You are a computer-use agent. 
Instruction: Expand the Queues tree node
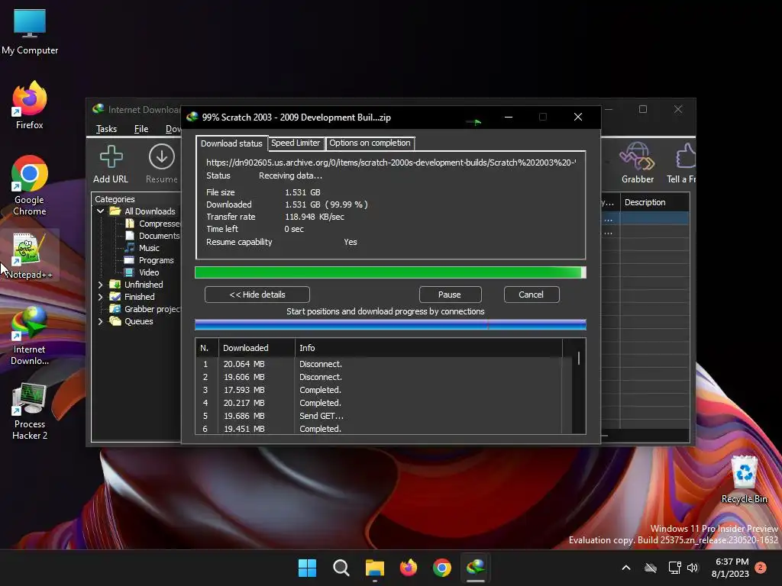(100, 321)
